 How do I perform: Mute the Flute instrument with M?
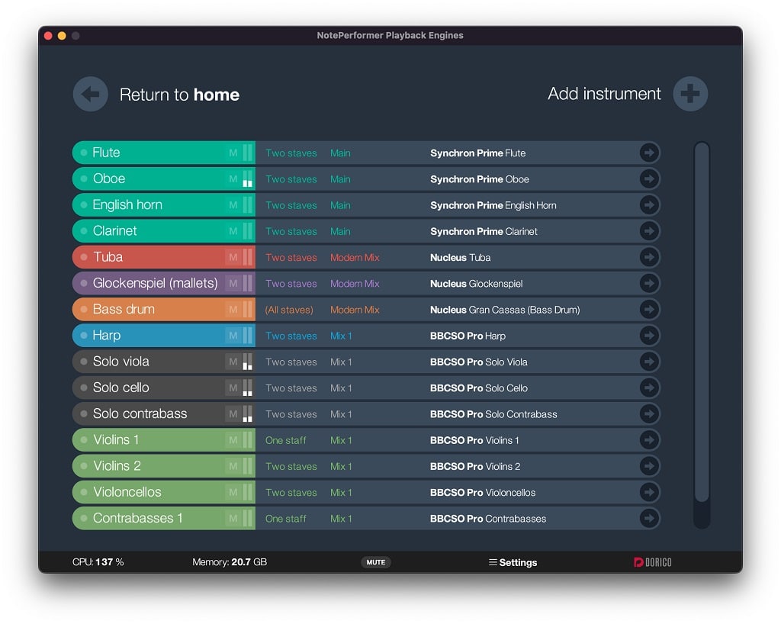tap(233, 153)
